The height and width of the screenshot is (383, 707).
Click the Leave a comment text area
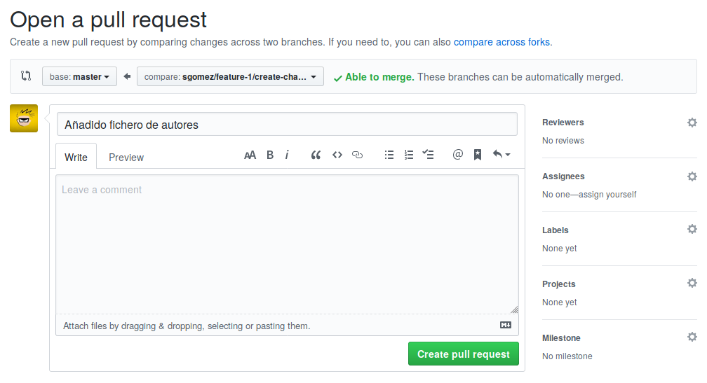tap(287, 244)
